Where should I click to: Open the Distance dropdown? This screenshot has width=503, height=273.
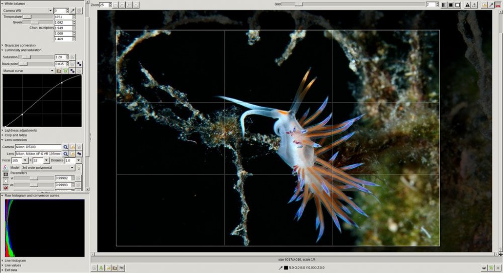[x=78, y=160]
